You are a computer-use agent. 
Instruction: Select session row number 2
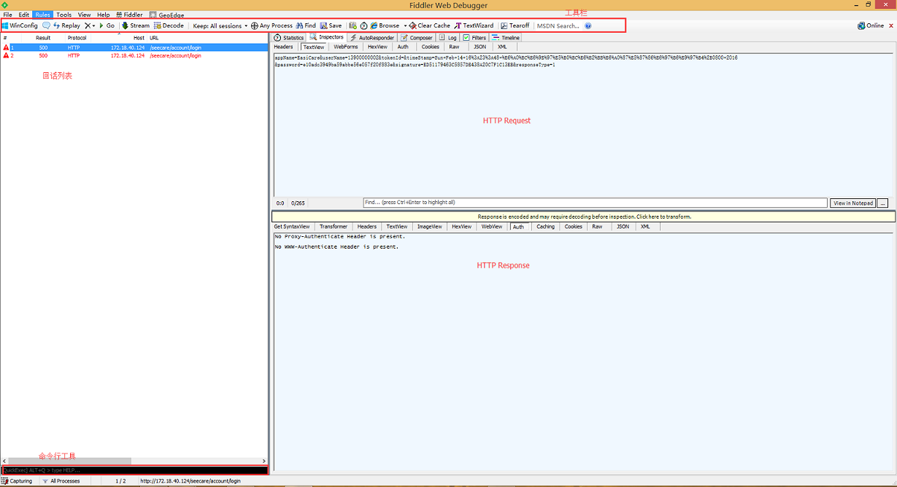pos(134,55)
